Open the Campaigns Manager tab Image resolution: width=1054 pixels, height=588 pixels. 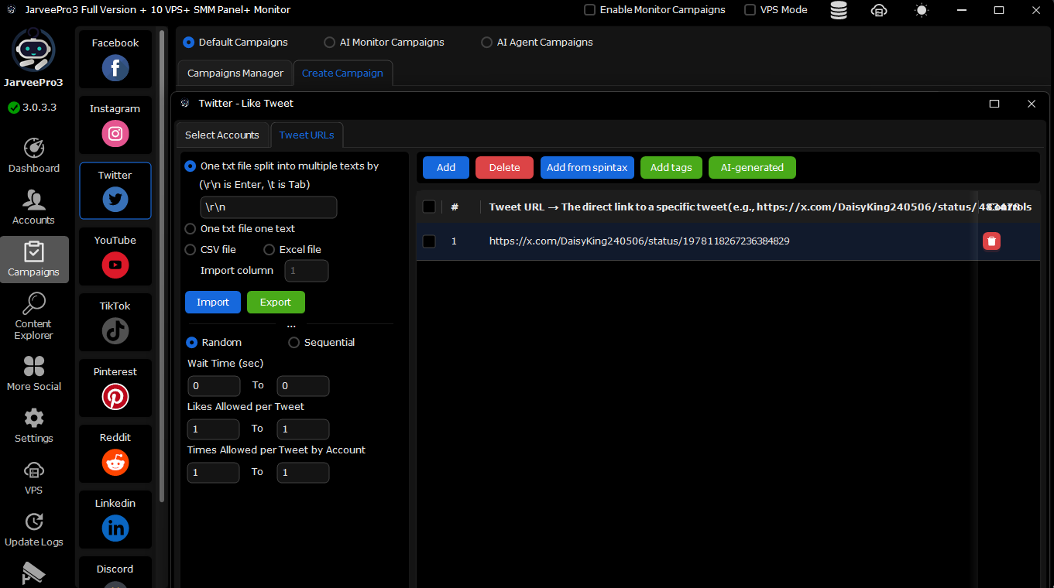(235, 73)
